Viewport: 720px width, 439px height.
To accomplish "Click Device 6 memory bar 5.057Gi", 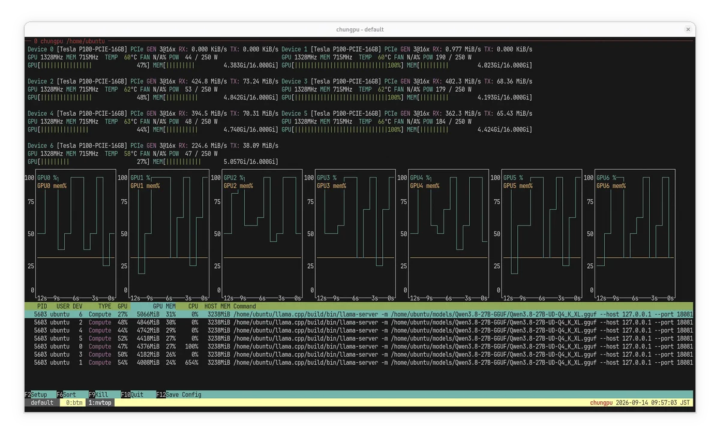I will [216, 162].
